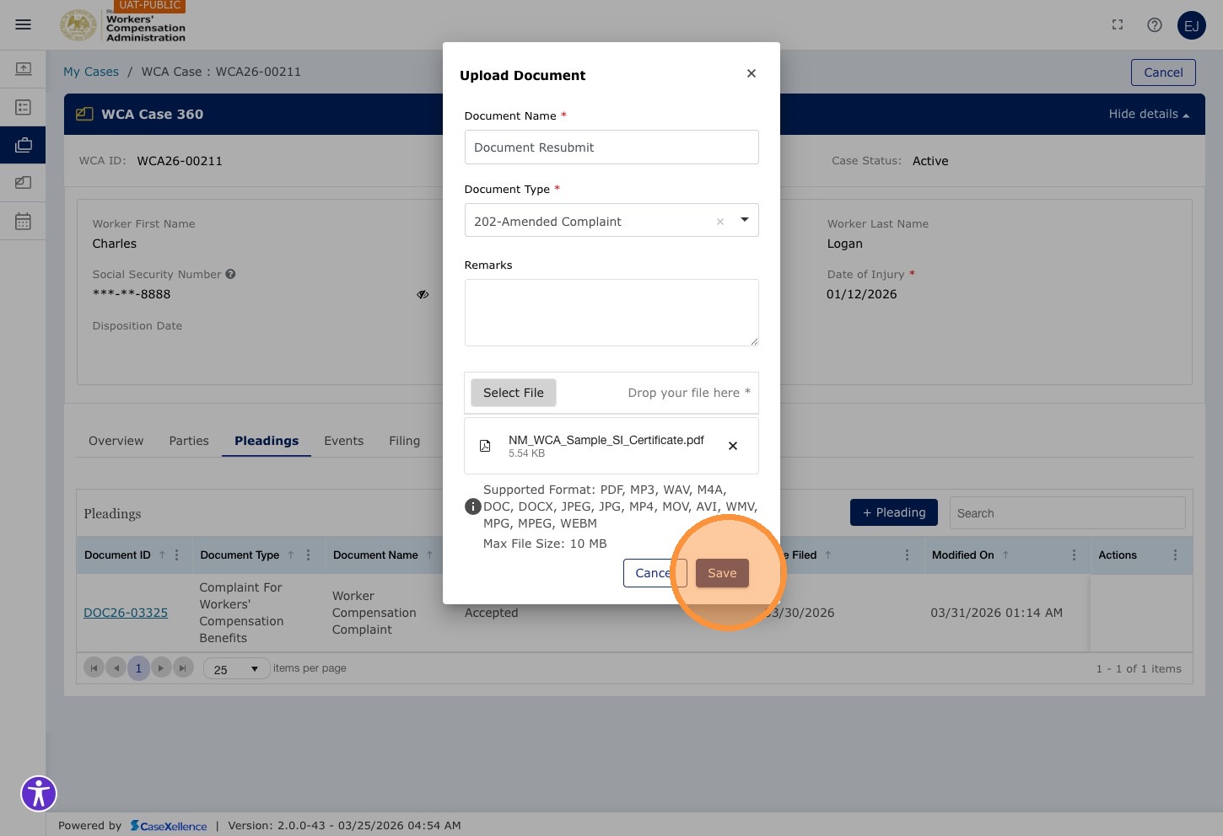Image resolution: width=1223 pixels, height=836 pixels.
Task: Go to last page of pleadings
Action: click(x=183, y=668)
